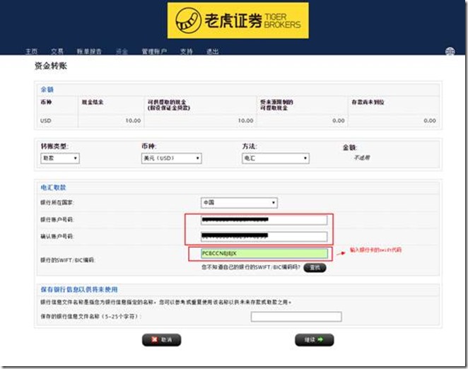Open the 交易 menu
The width and height of the screenshot is (468, 369).
point(57,52)
